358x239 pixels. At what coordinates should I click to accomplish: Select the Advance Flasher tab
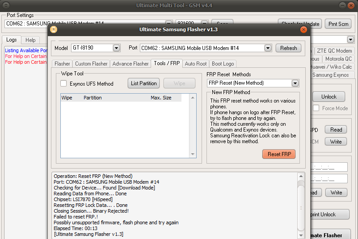pyautogui.click(x=131, y=64)
